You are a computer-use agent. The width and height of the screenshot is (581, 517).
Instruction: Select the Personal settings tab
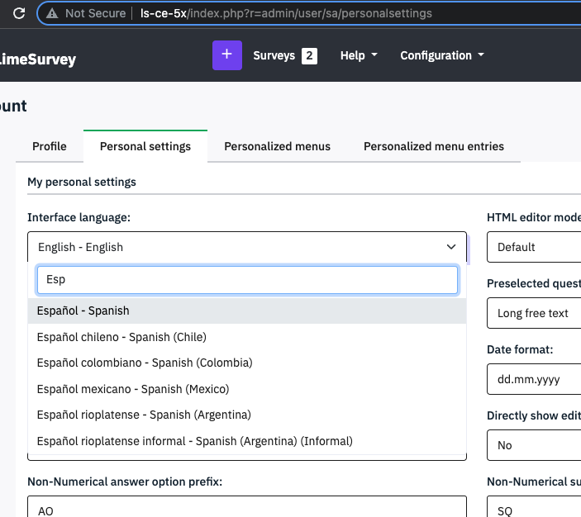click(x=145, y=146)
